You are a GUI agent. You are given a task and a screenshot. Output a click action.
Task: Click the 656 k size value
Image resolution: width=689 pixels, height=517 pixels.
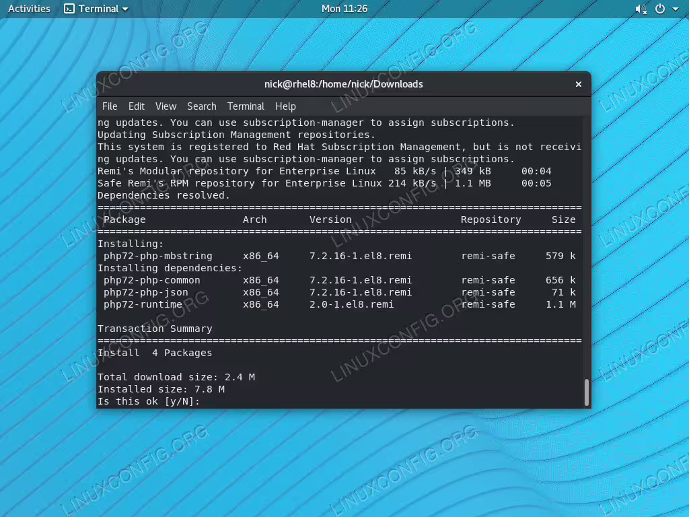tap(560, 280)
